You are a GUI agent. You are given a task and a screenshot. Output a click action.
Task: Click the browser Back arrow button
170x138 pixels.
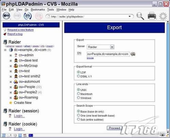click(6, 16)
